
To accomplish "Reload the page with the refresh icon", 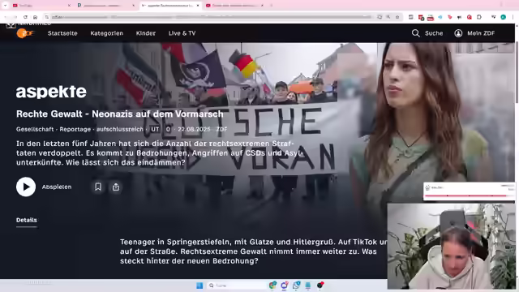I will click(x=25, y=17).
